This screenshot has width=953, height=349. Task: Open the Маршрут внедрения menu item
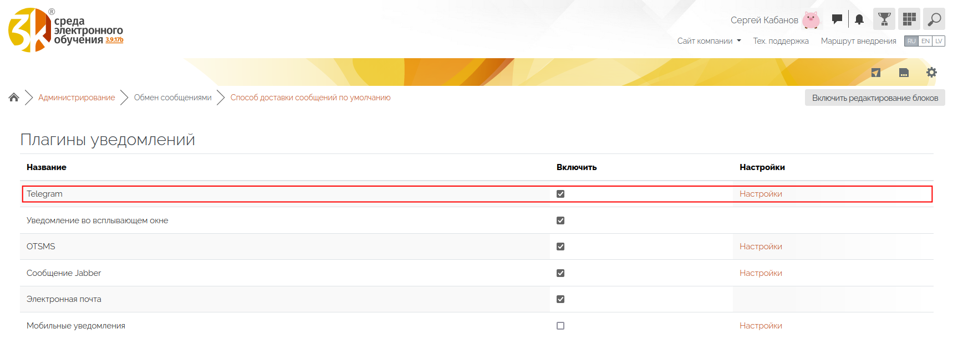point(858,41)
